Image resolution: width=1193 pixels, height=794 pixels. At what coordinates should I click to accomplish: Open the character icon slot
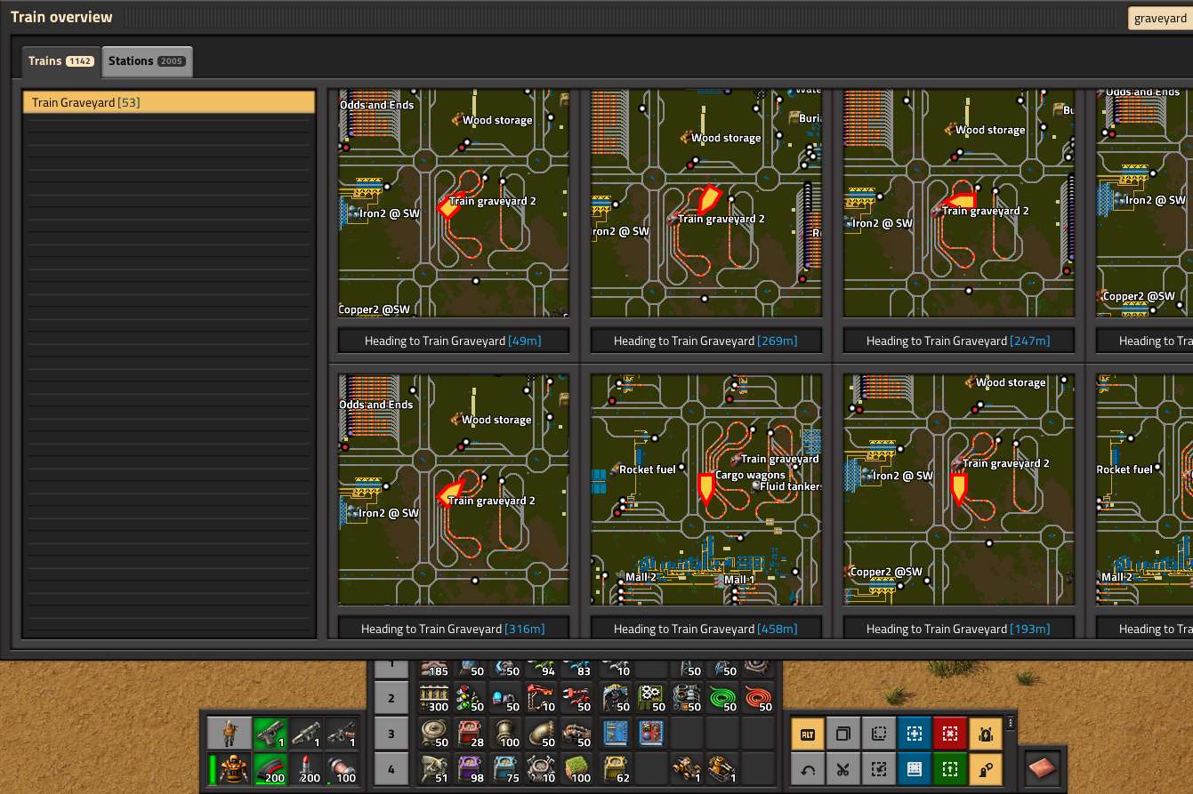(x=230, y=734)
